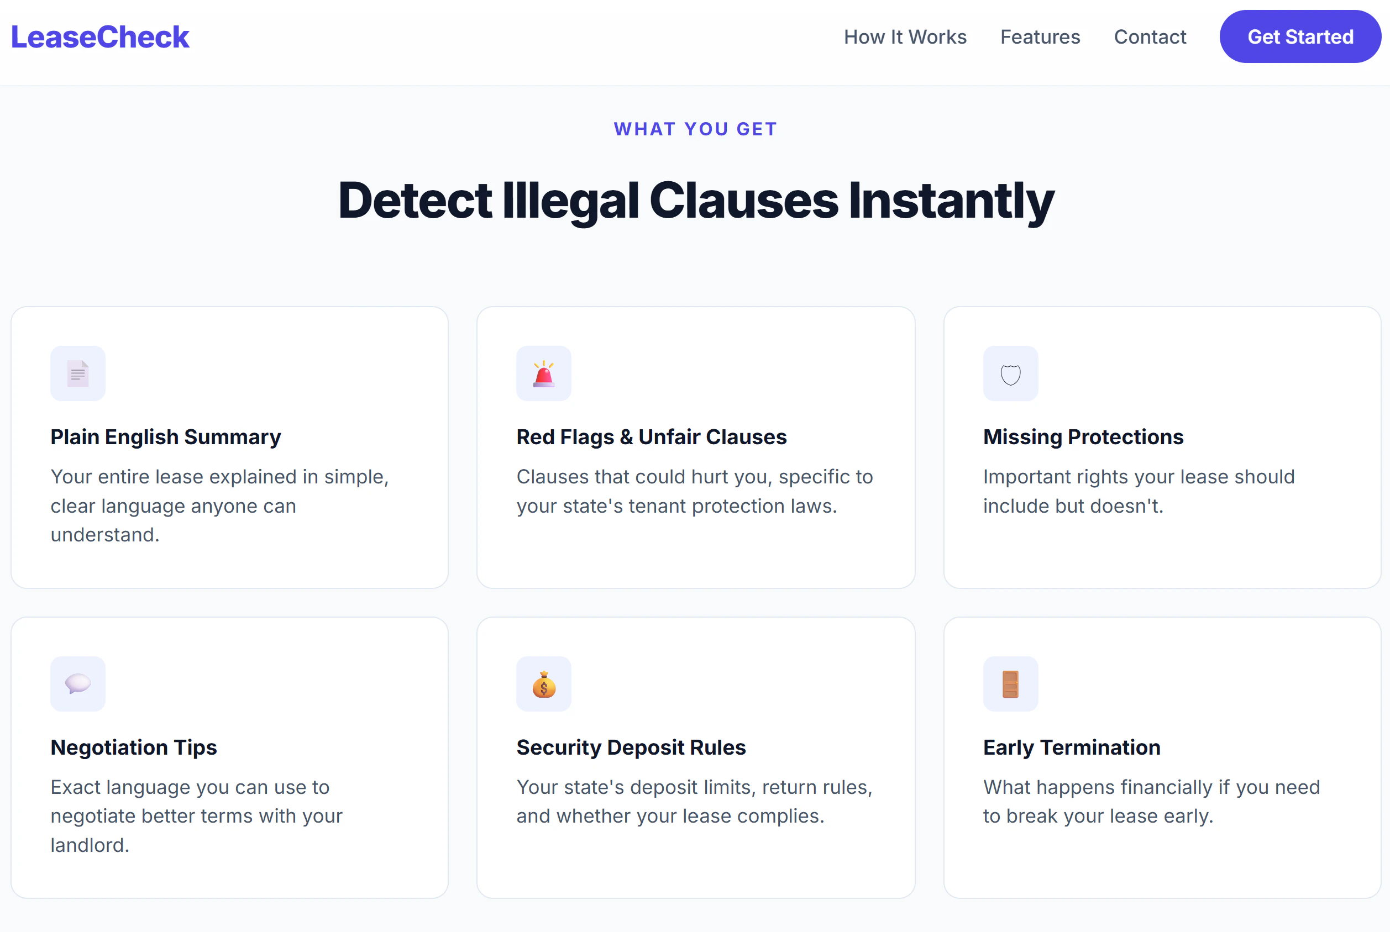Click the Missing Protections card title
1390x932 pixels.
point(1083,437)
